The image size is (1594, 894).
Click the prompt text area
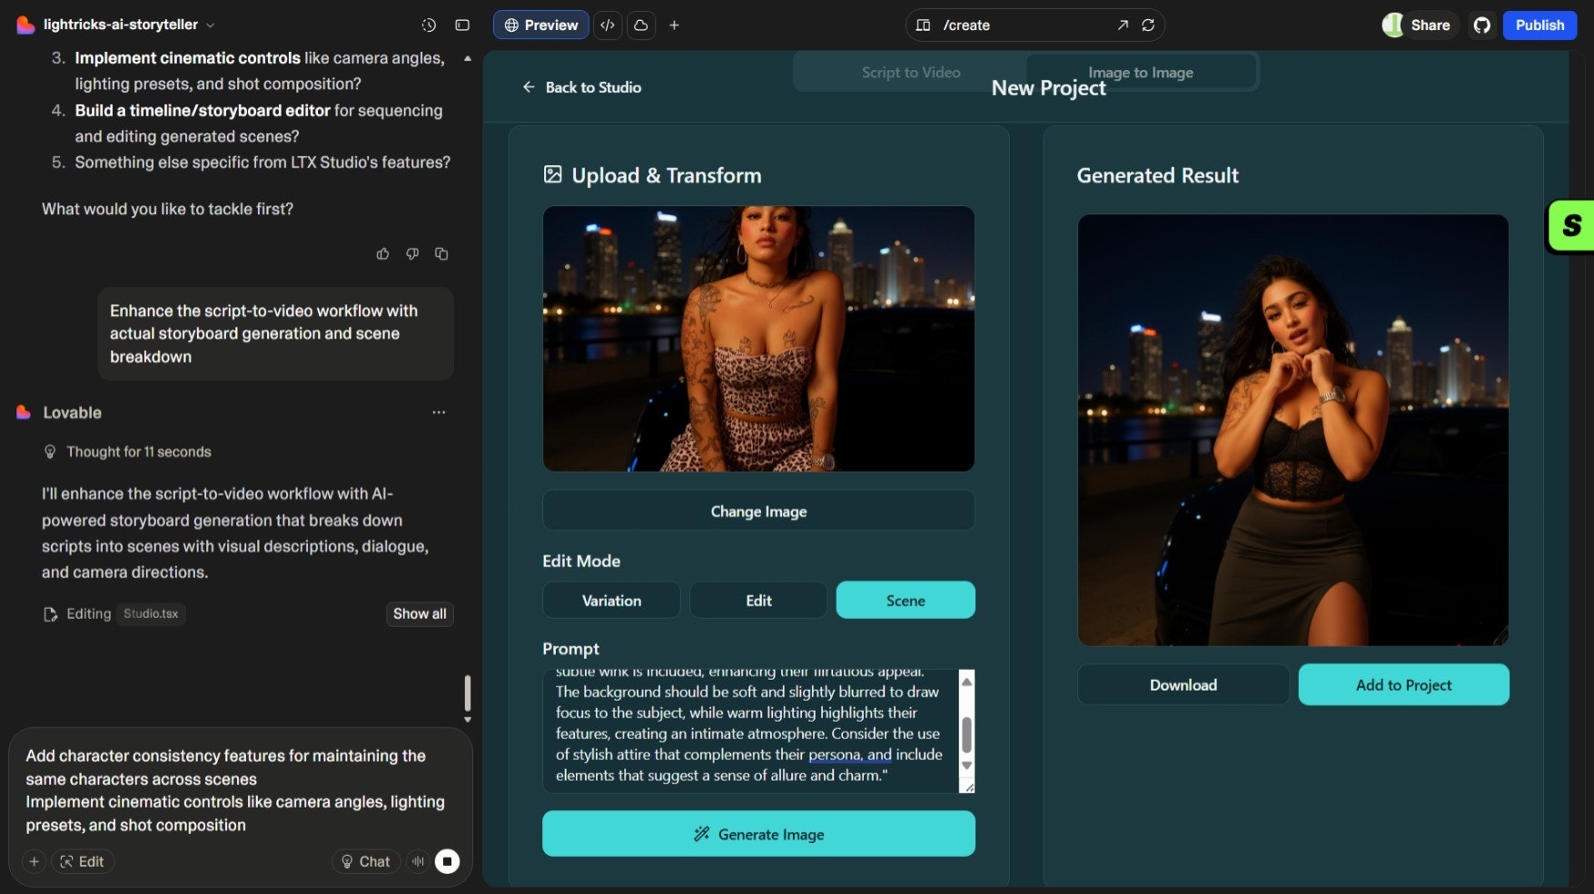pyautogui.click(x=750, y=731)
